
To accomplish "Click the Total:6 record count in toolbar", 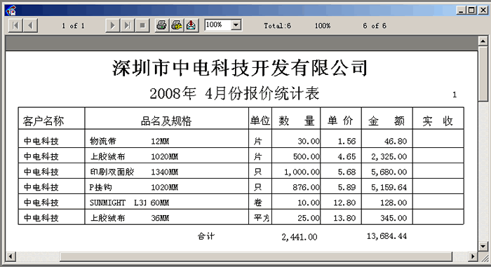I will pos(278,26).
